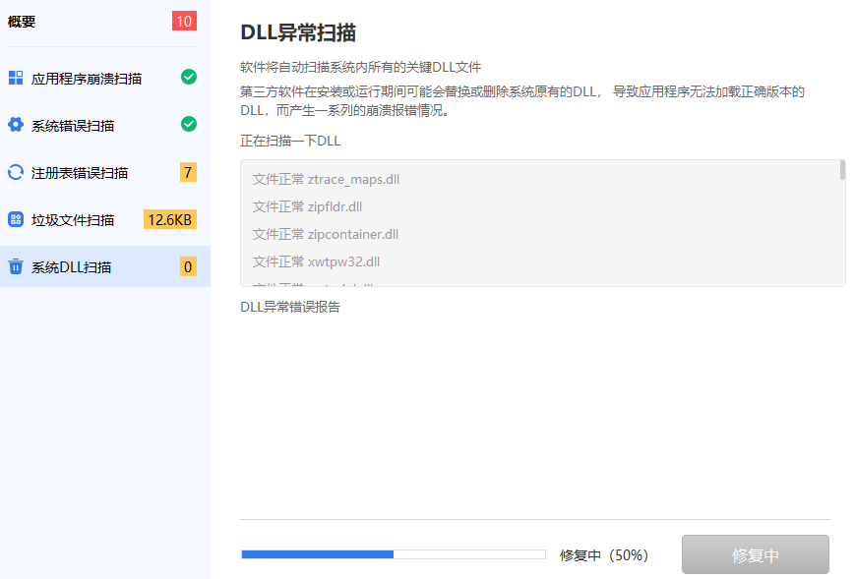Open the 概要 overview section
Screen dimensions: 854x579
click(22, 22)
